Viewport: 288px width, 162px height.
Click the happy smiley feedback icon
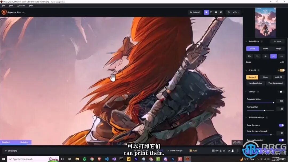[235, 143]
